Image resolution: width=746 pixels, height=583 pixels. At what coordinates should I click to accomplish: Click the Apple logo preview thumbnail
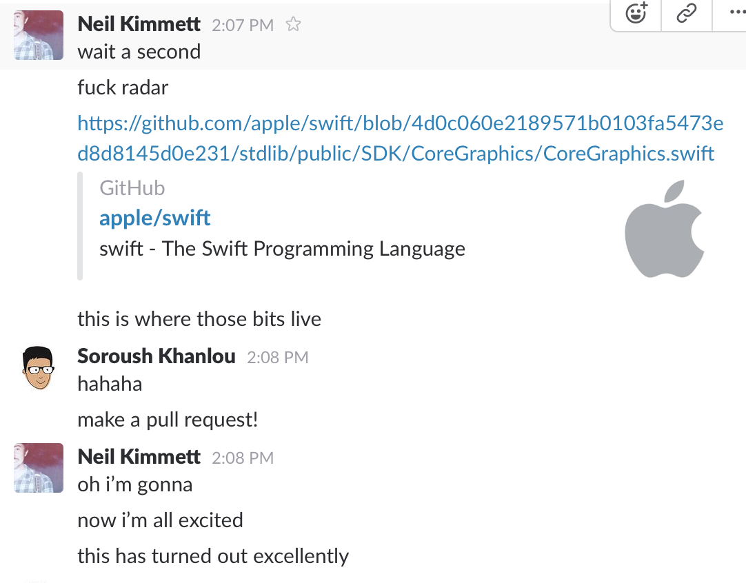[664, 228]
